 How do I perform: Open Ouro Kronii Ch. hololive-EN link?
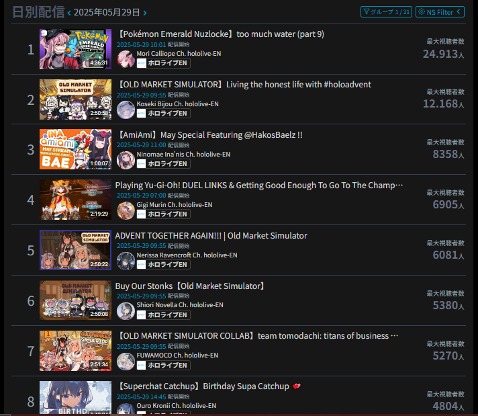(176, 406)
